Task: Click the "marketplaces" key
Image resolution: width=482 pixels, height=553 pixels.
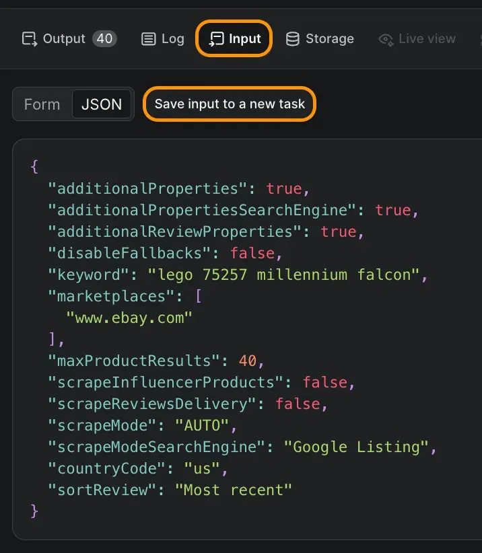Action: tap(111, 296)
